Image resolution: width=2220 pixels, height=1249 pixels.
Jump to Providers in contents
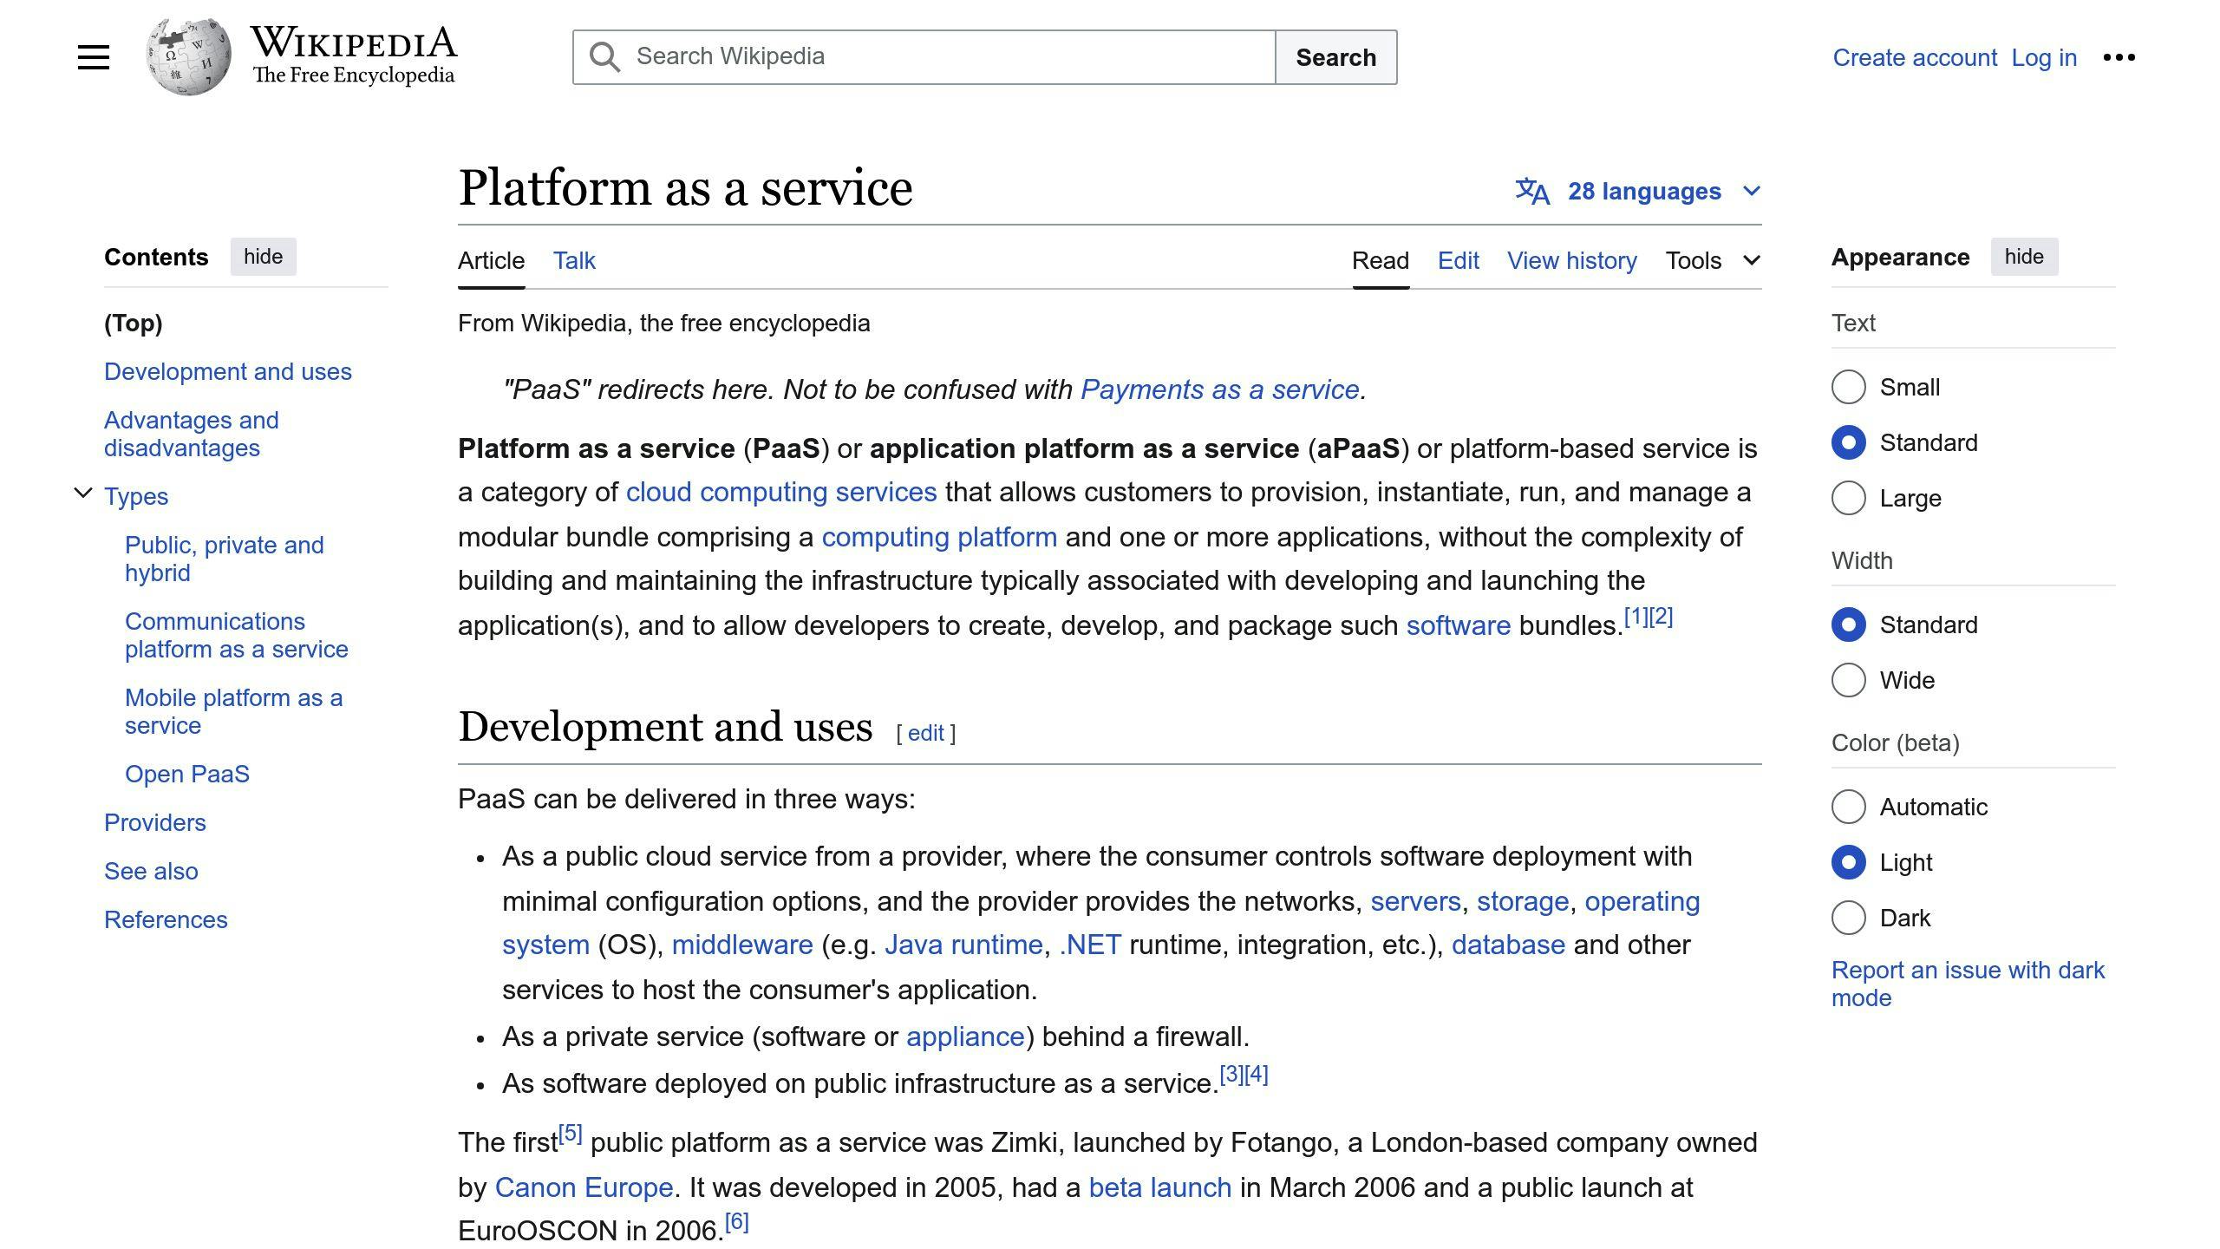[x=155, y=822]
